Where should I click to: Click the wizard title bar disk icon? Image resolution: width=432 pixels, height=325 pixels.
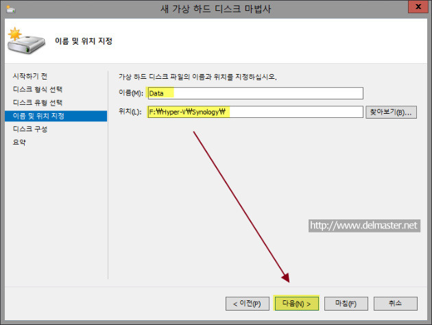(11, 10)
